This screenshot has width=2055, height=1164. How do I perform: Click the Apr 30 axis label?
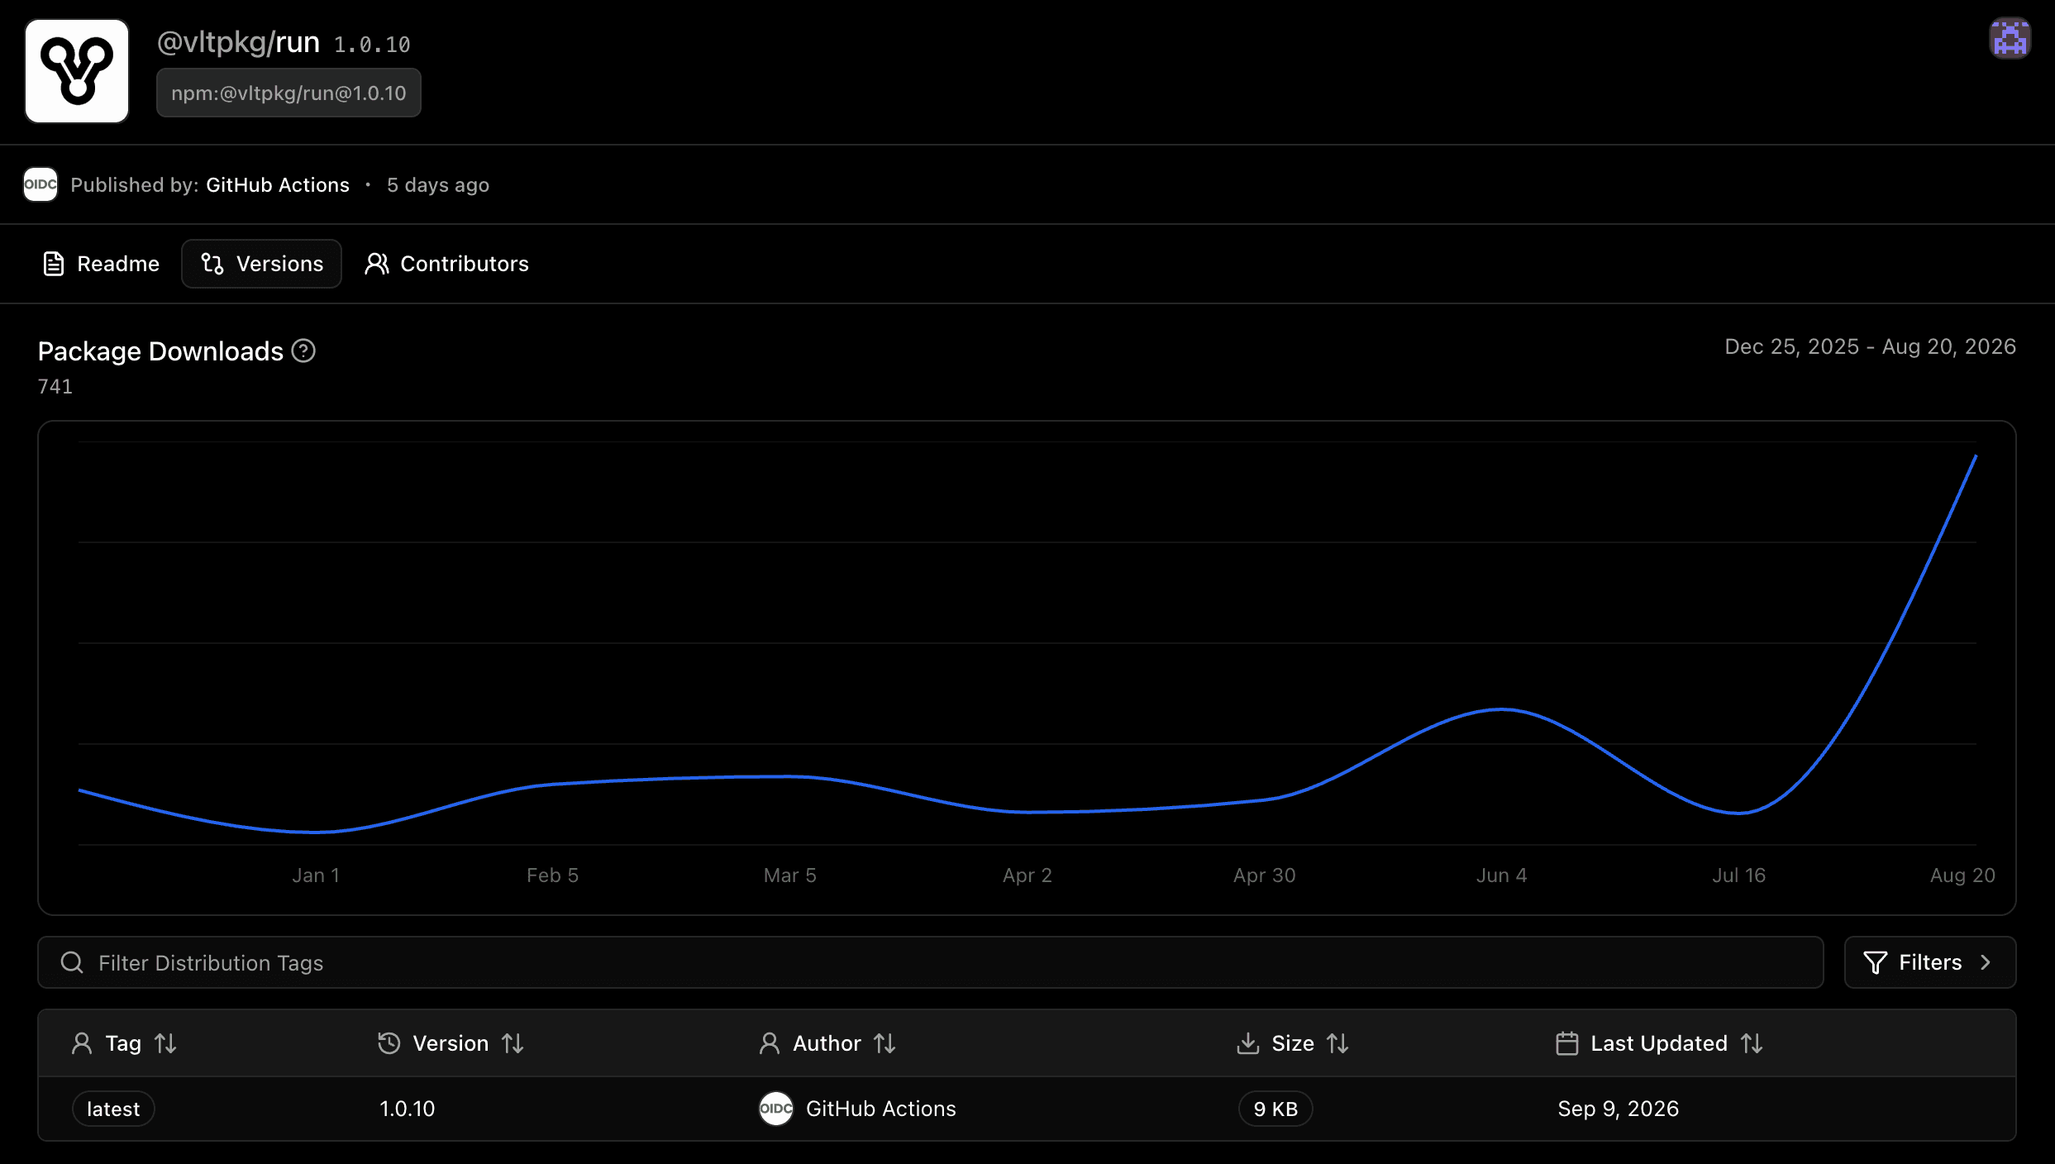click(1264, 875)
